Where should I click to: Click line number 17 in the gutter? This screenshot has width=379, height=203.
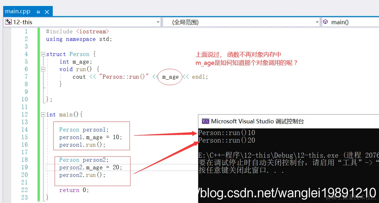point(24,152)
